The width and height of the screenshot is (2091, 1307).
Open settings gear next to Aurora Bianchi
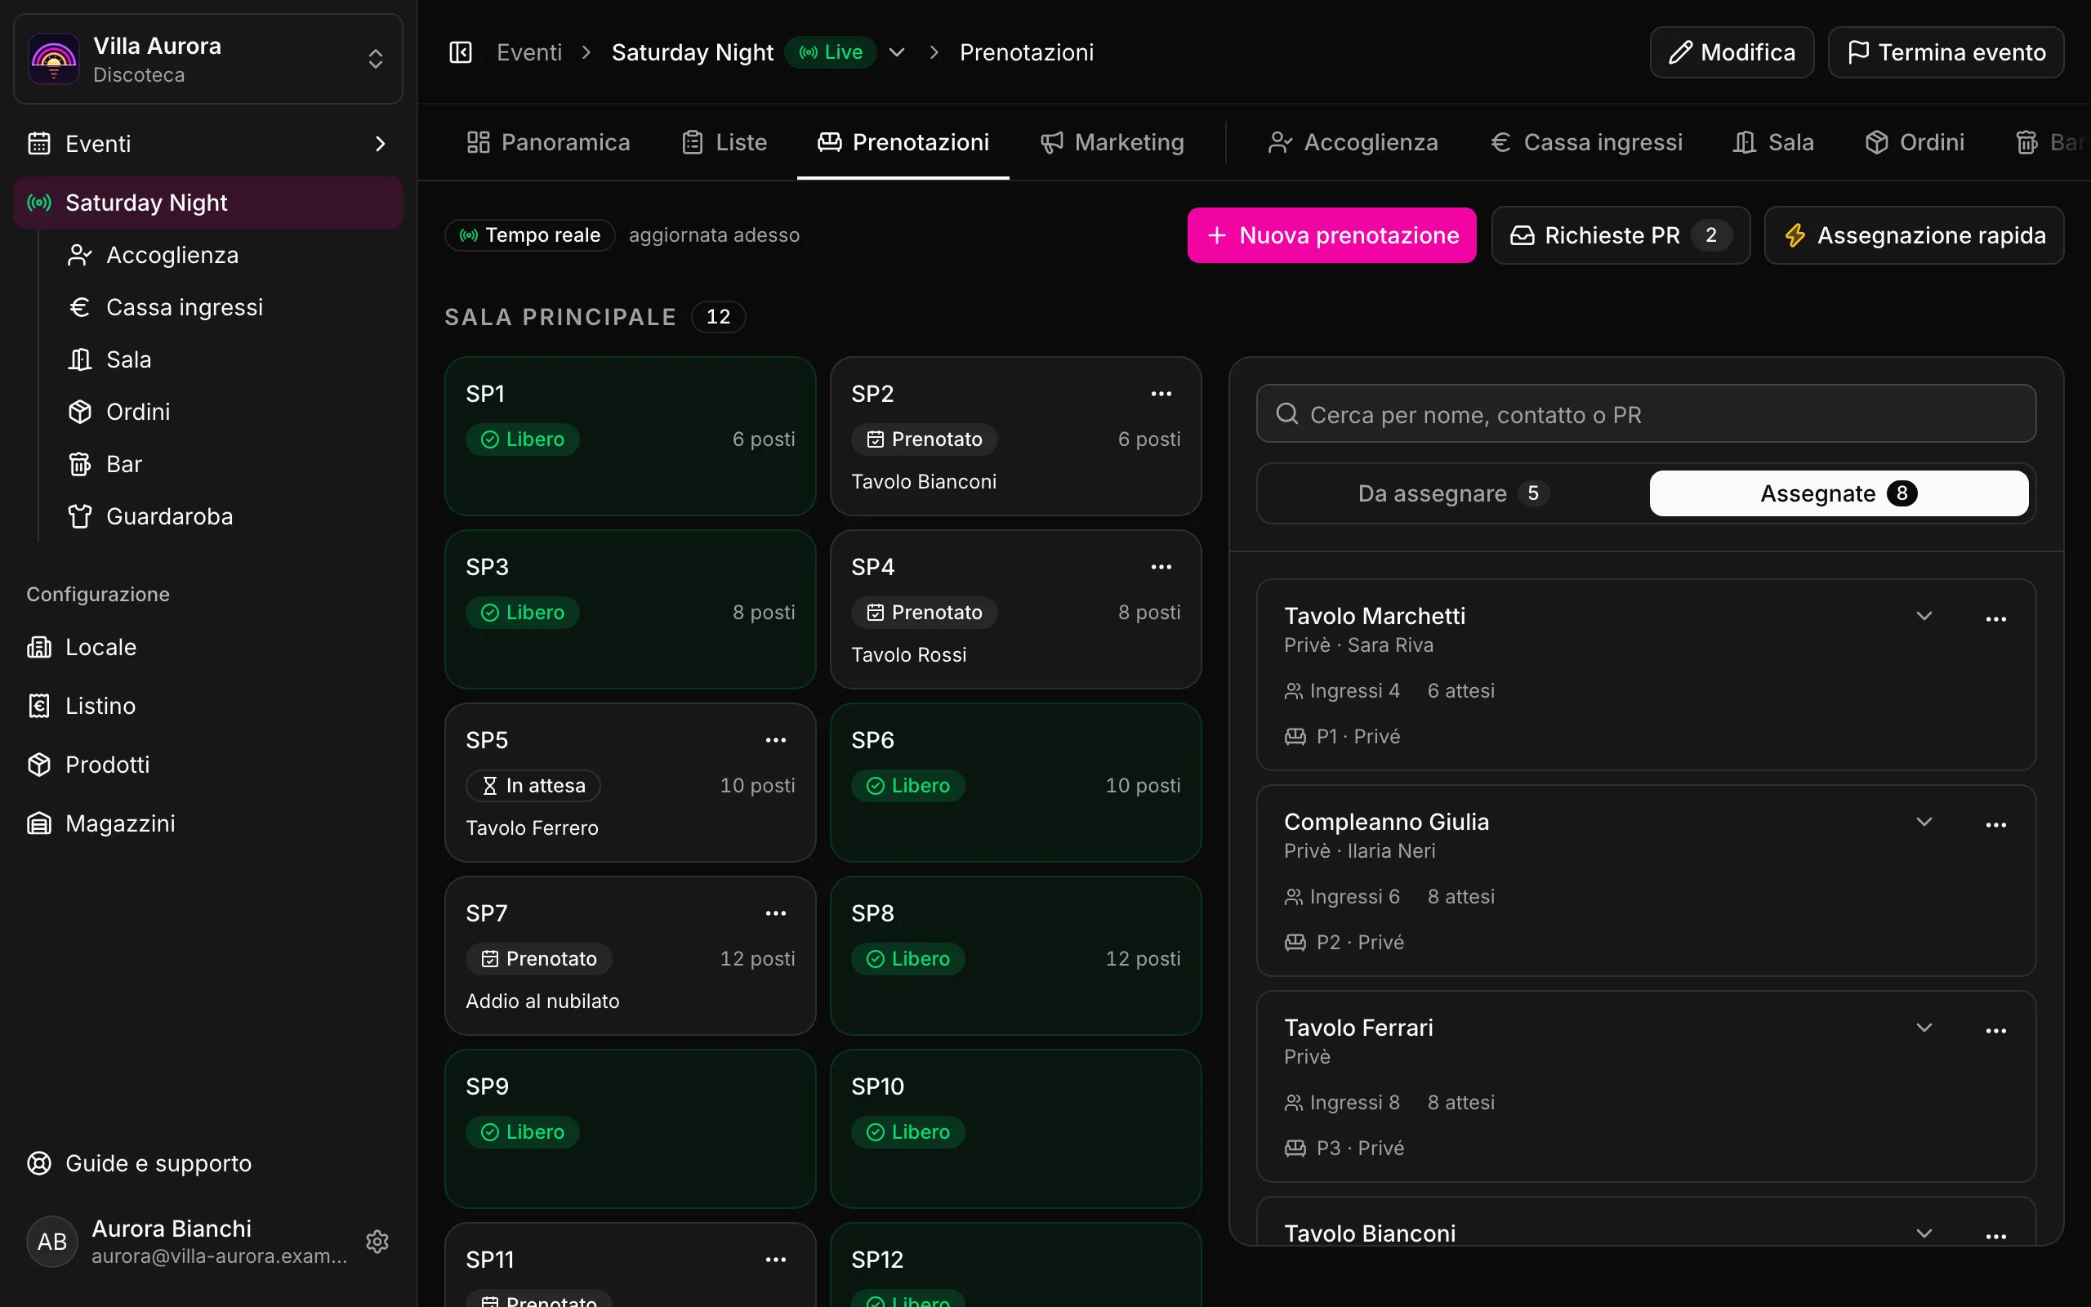point(377,1242)
